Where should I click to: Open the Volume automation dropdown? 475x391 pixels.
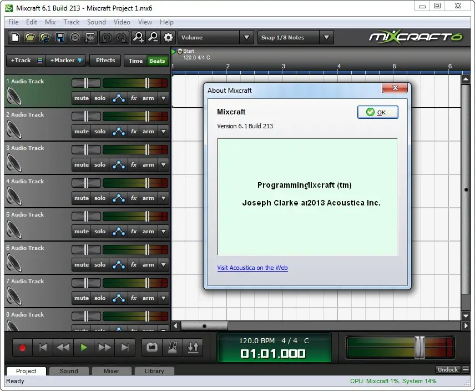246,38
